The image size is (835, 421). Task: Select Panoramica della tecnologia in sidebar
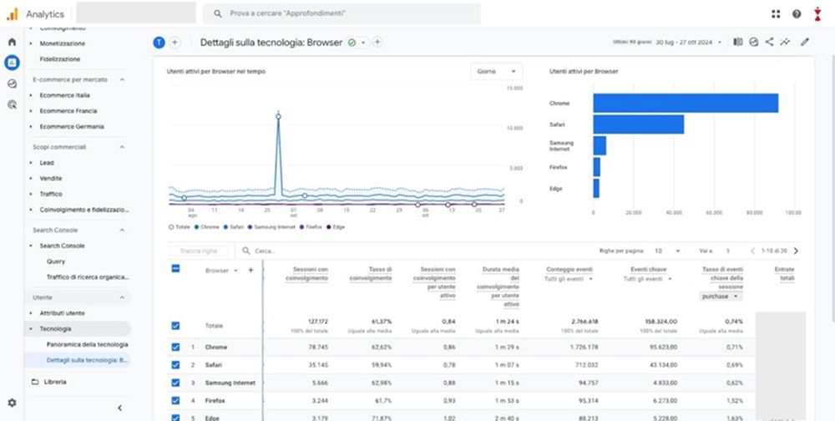87,344
